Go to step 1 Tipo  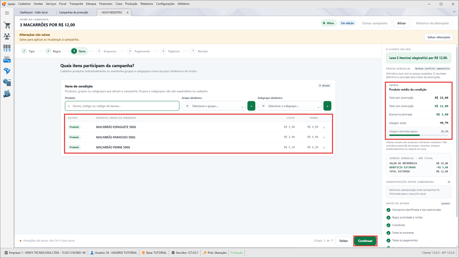click(28, 51)
